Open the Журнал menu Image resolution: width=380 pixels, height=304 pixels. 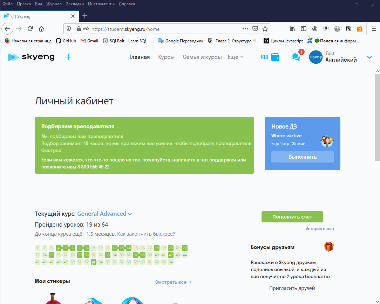[x=54, y=4]
